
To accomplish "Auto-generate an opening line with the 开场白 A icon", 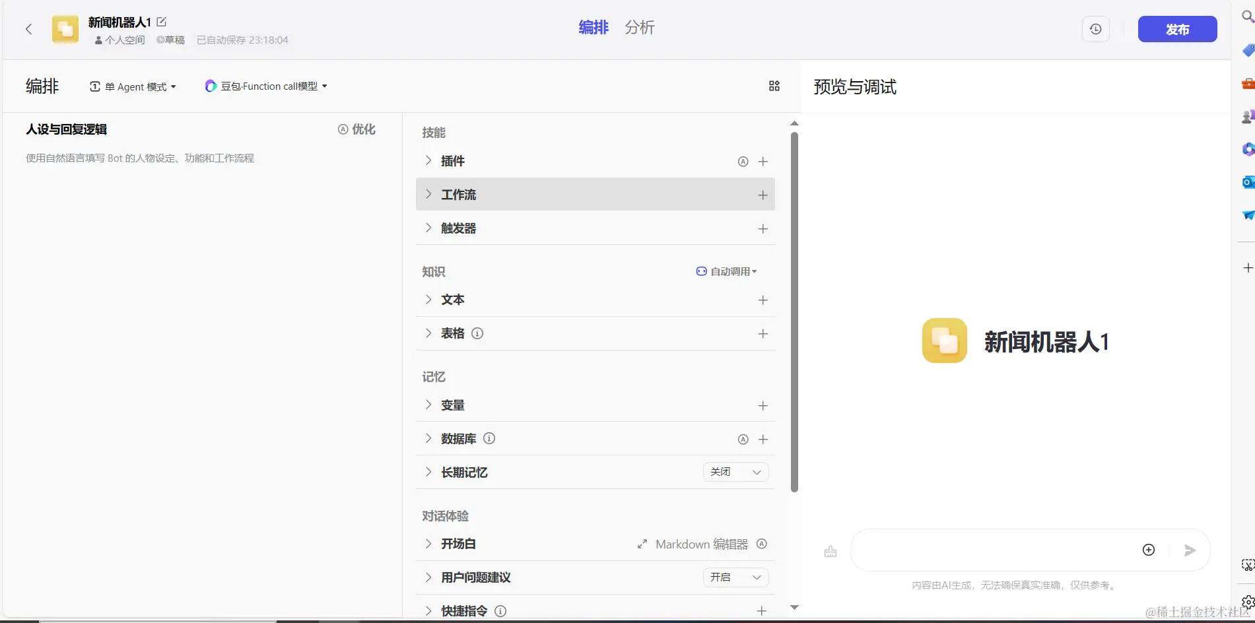I will pos(762,544).
